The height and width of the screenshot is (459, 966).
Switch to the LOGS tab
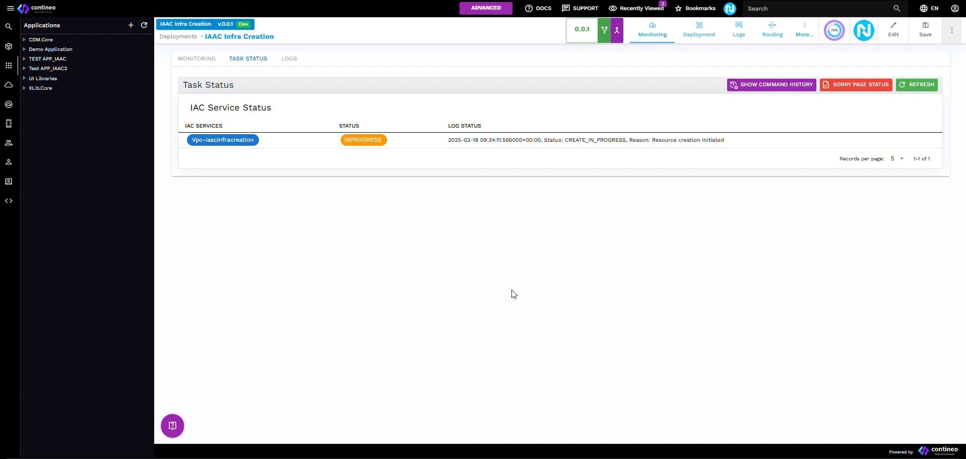click(x=289, y=59)
